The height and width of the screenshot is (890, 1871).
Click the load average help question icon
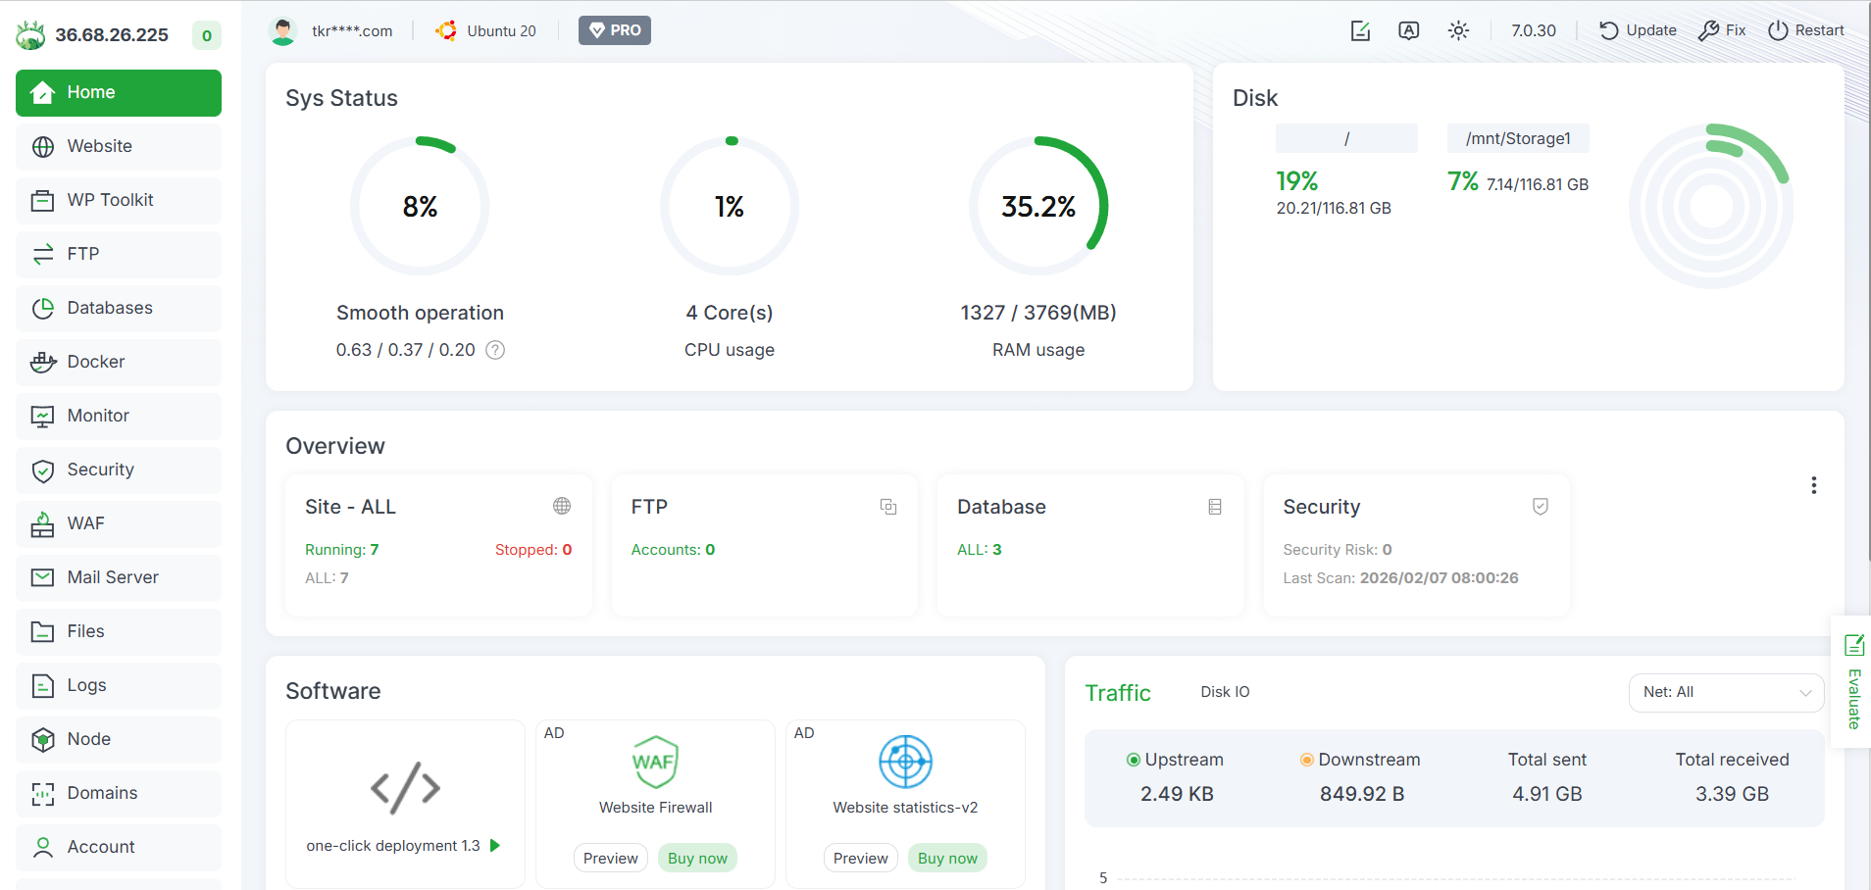tap(495, 350)
